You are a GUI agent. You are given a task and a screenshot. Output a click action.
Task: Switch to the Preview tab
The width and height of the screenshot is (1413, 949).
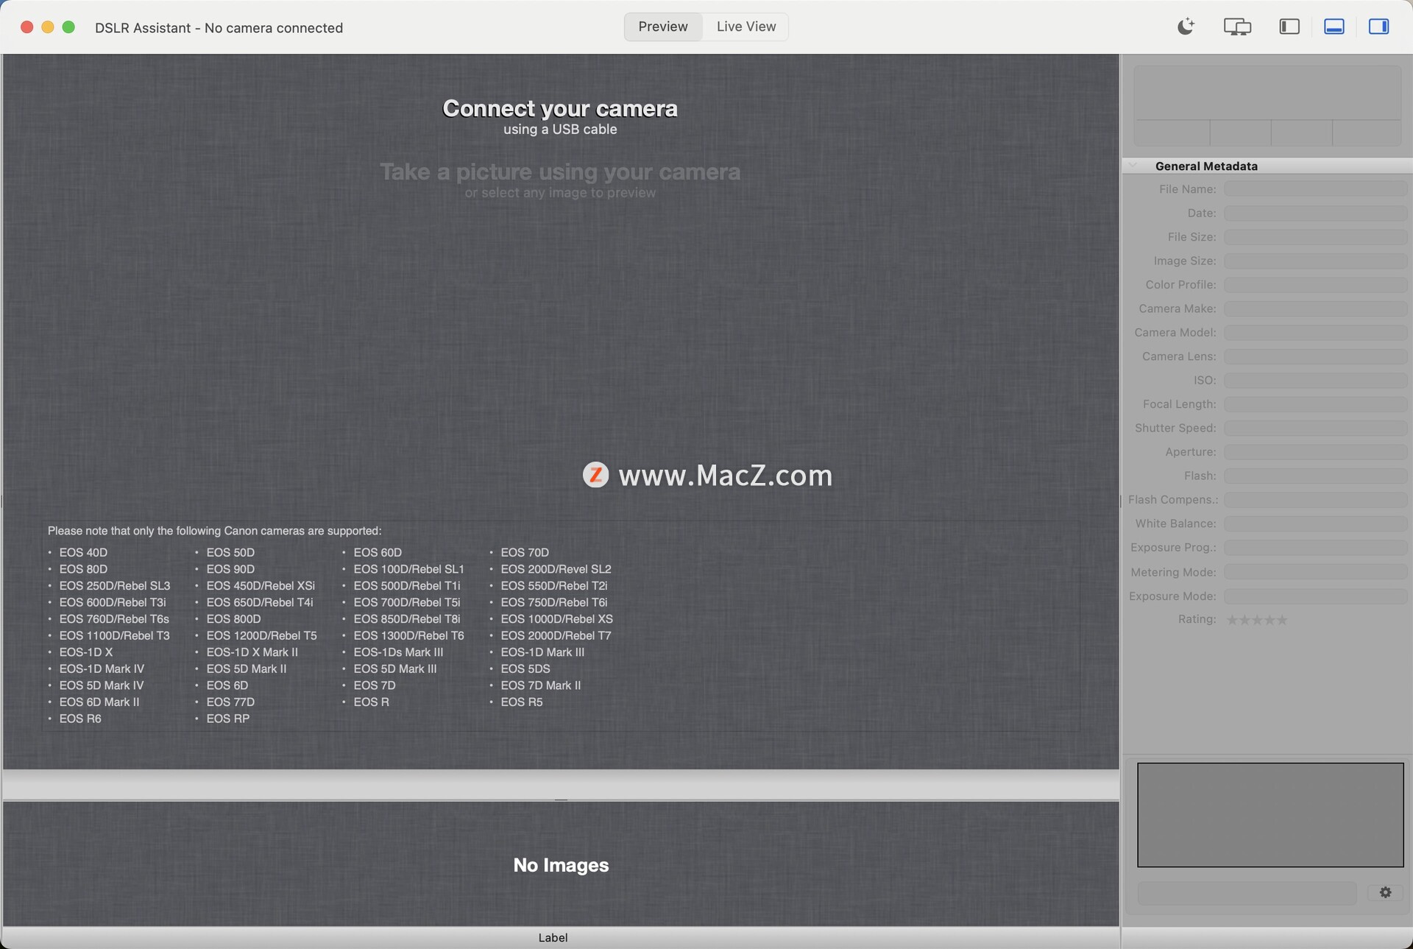663,27
